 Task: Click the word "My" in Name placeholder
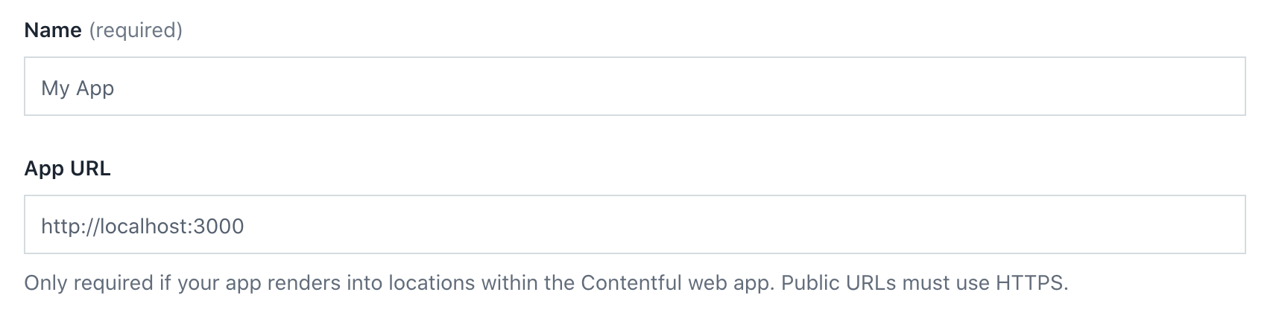click(x=55, y=88)
